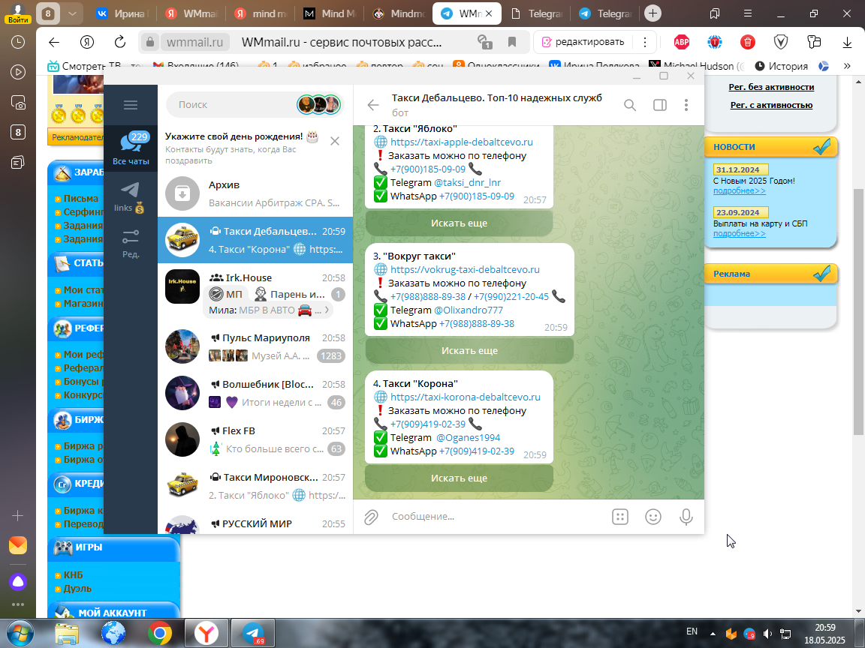This screenshot has height=648, width=865.
Task: Open the ABP extension icon
Action: [682, 42]
